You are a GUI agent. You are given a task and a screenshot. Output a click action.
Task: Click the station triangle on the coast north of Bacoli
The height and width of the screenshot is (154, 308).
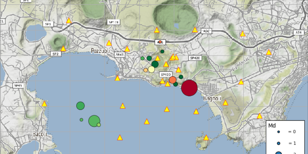coord(44,104)
